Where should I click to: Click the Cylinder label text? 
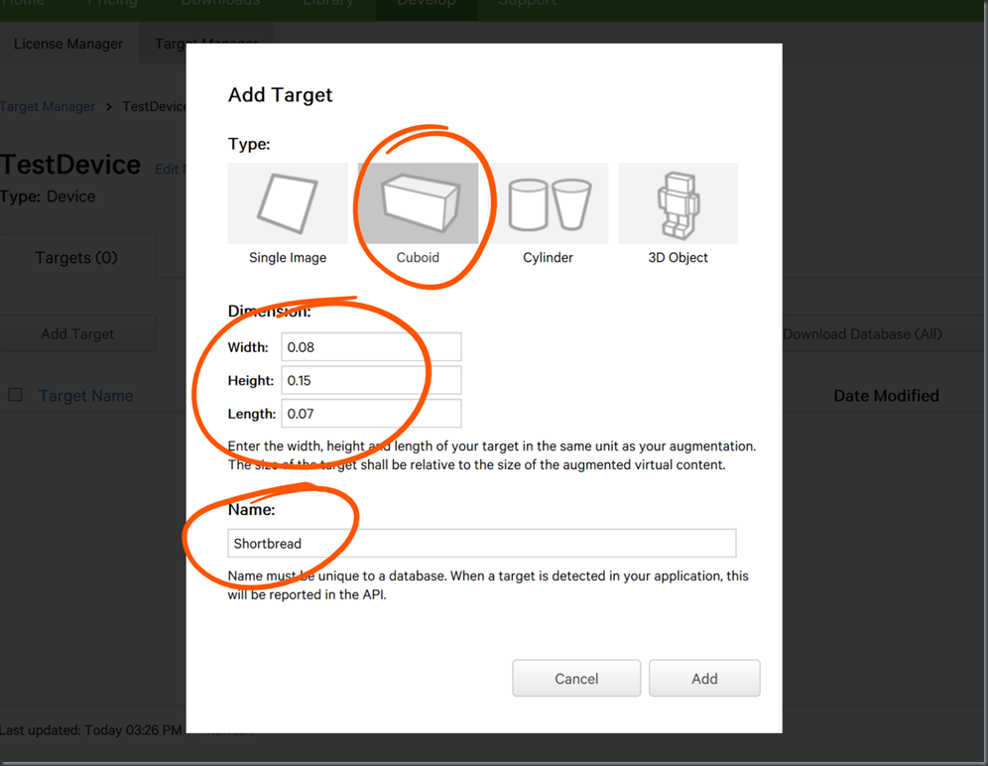click(549, 257)
